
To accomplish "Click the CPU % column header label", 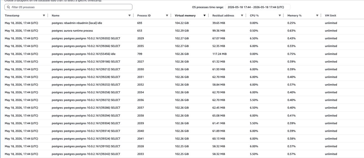I will [x=254, y=15].
